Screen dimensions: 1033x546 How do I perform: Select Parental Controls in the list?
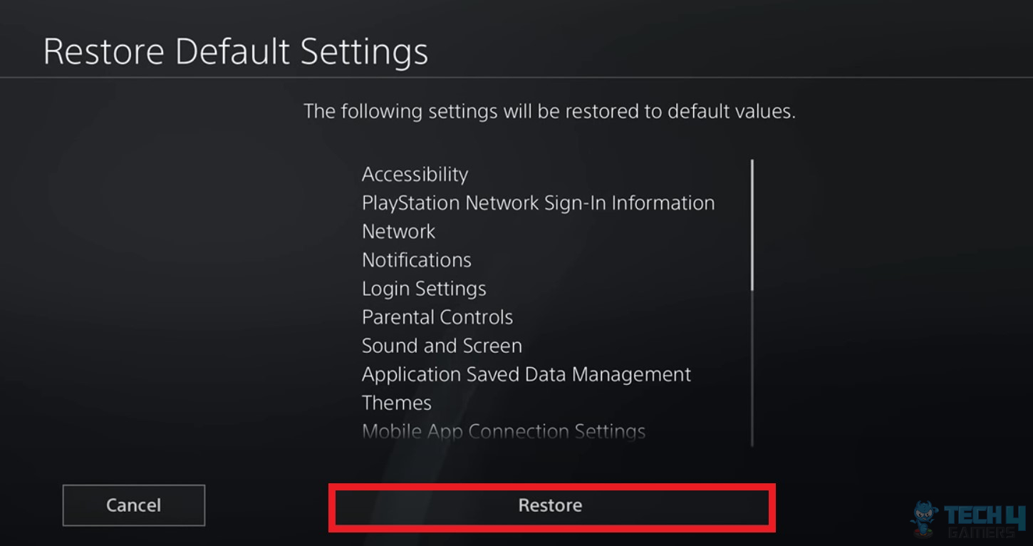click(x=437, y=316)
